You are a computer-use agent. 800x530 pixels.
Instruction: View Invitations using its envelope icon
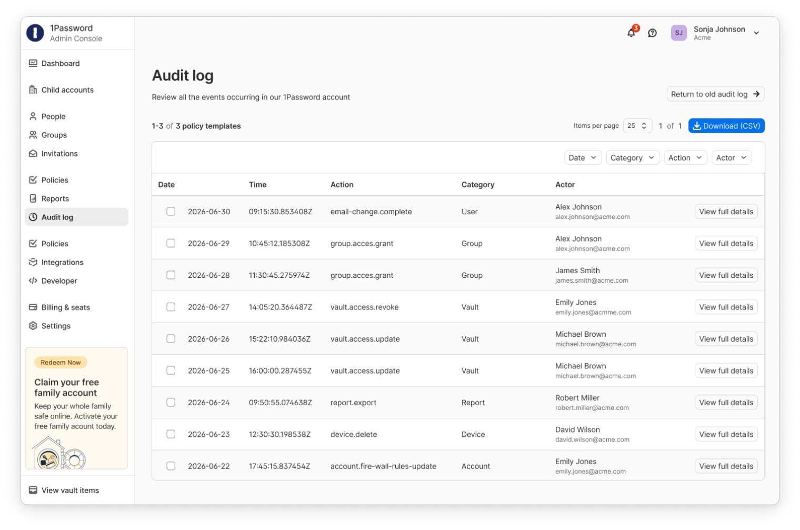[33, 153]
